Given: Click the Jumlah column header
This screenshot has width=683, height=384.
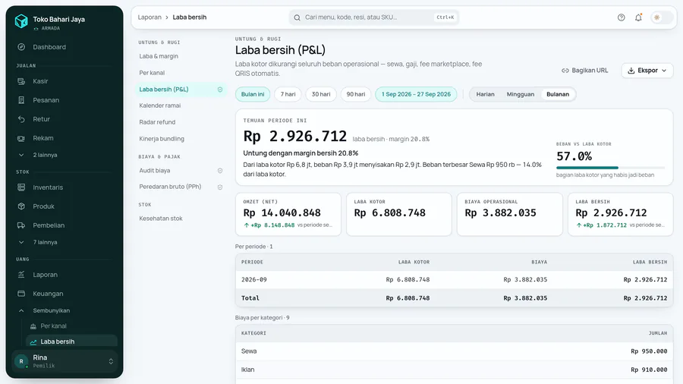Looking at the screenshot, I should [658, 333].
